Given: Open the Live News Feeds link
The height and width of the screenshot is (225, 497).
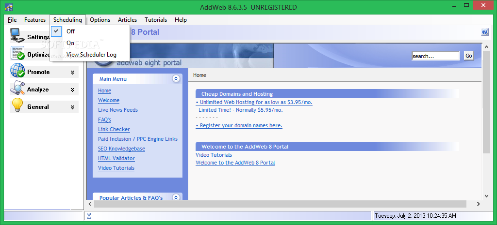Looking at the screenshot, I should pyautogui.click(x=118, y=110).
